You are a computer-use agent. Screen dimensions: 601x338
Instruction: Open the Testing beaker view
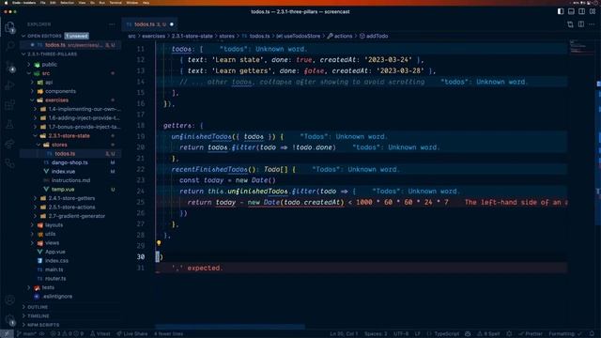tap(10, 124)
